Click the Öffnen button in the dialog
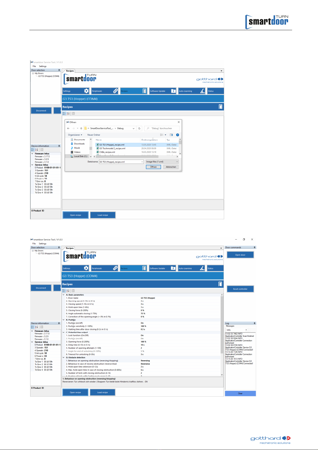 point(153,167)
